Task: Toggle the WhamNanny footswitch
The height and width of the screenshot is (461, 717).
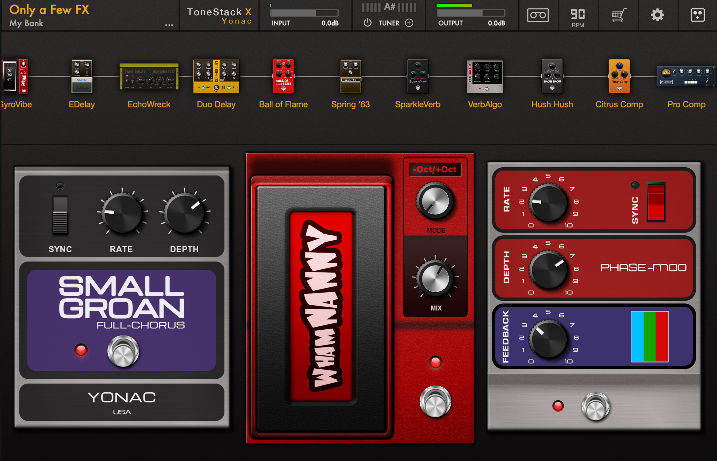Action: (435, 401)
